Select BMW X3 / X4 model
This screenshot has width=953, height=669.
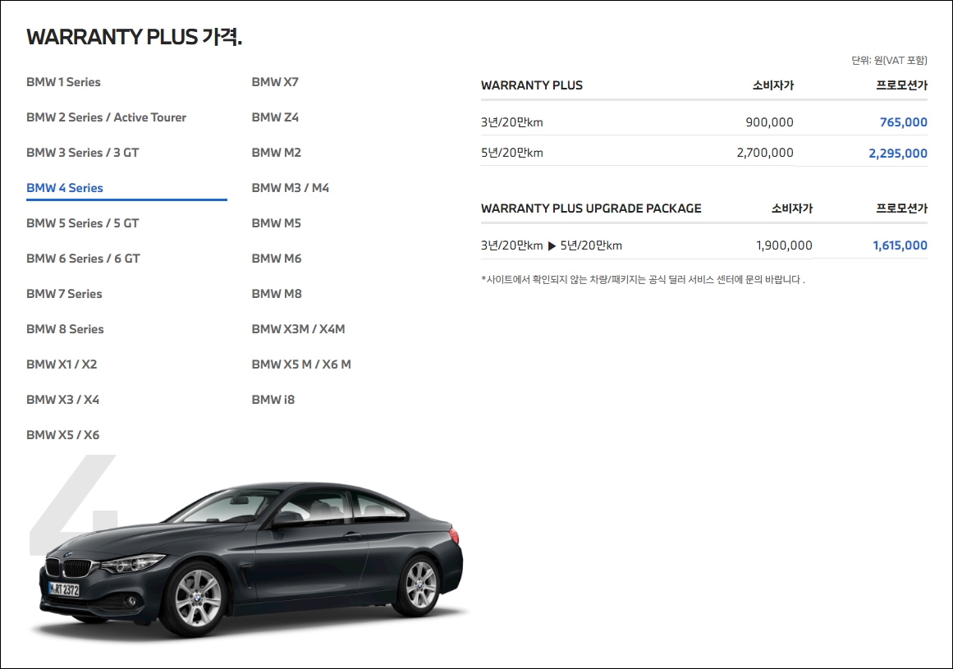(62, 399)
